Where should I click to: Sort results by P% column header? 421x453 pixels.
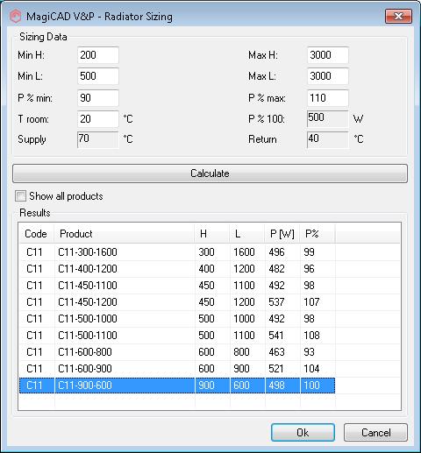(x=318, y=234)
